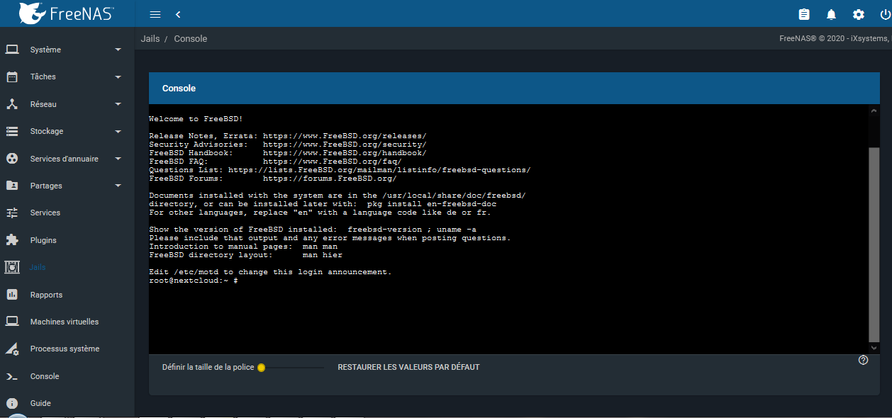The height and width of the screenshot is (418, 892).
Task: Click the console scrollbar down arrow
Action: point(874,348)
